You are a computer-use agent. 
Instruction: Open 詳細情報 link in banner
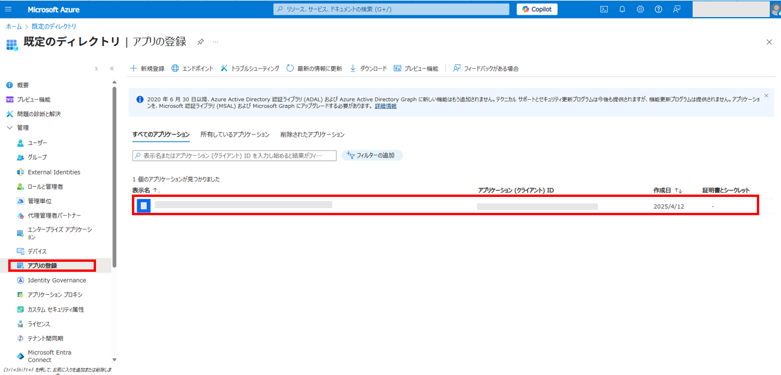[386, 106]
